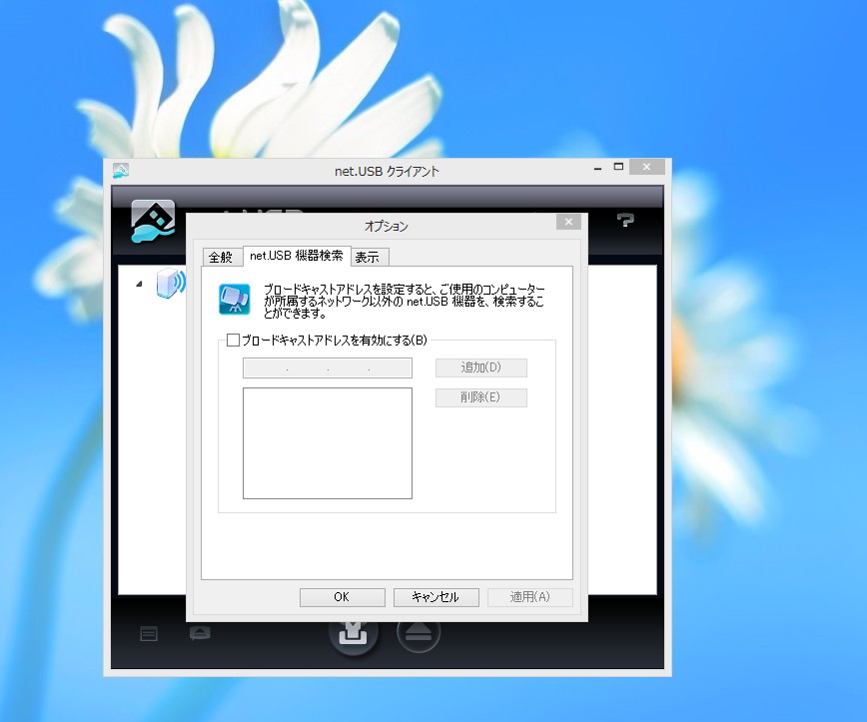Click the net.USB logo in header
The width and height of the screenshot is (867, 722).
coord(153,221)
